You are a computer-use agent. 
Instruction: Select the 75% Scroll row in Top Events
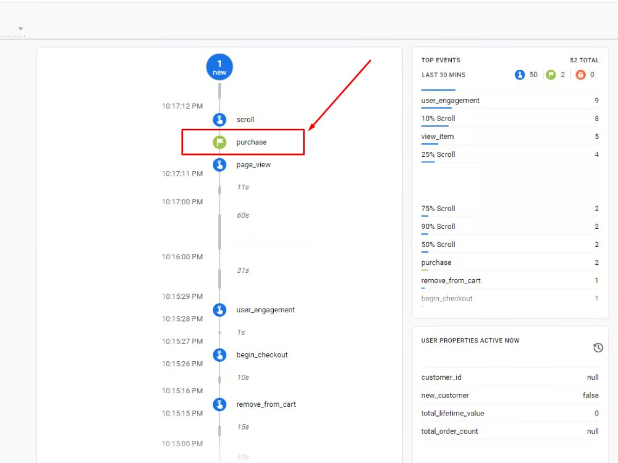coord(510,209)
